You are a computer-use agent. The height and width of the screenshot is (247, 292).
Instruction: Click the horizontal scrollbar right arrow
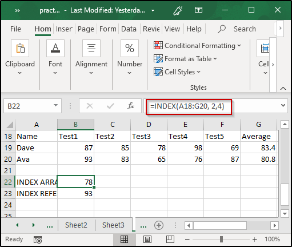(274, 226)
